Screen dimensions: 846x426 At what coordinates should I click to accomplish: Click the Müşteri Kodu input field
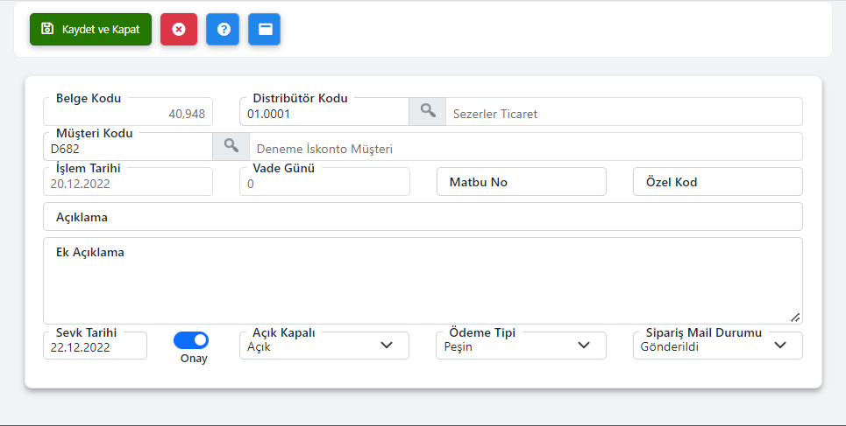[x=128, y=146]
